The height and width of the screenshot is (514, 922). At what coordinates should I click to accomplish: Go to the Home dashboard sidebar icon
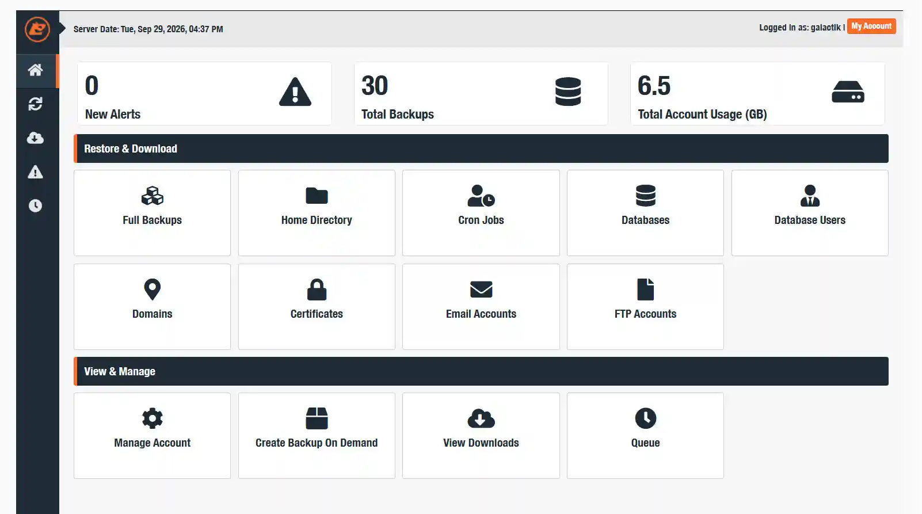(x=36, y=70)
